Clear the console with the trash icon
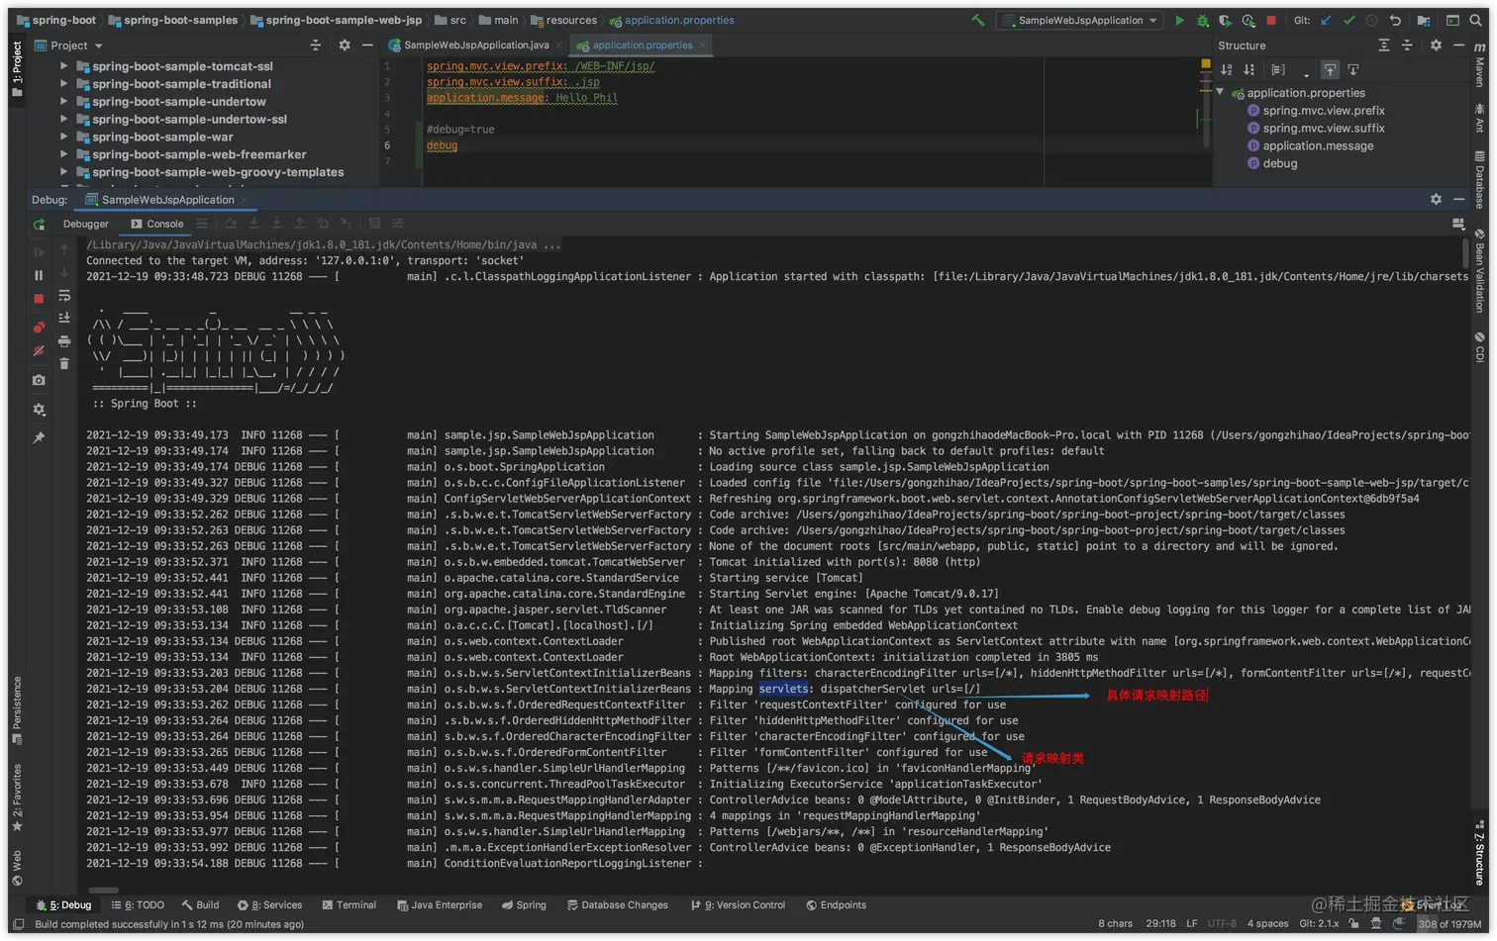This screenshot has height=941, width=1497. 64,362
